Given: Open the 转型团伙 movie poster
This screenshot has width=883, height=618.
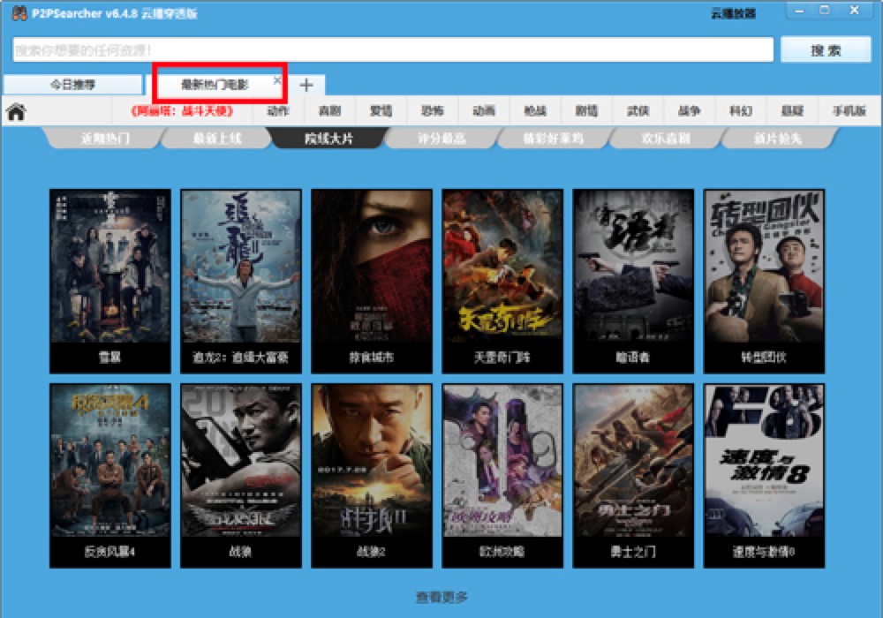Looking at the screenshot, I should tap(764, 281).
